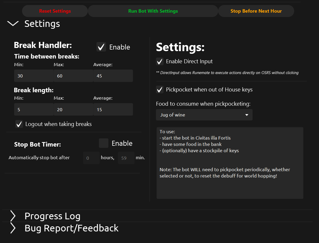Expand the Progress Log section
The height and width of the screenshot is (243, 319).
[13, 216]
